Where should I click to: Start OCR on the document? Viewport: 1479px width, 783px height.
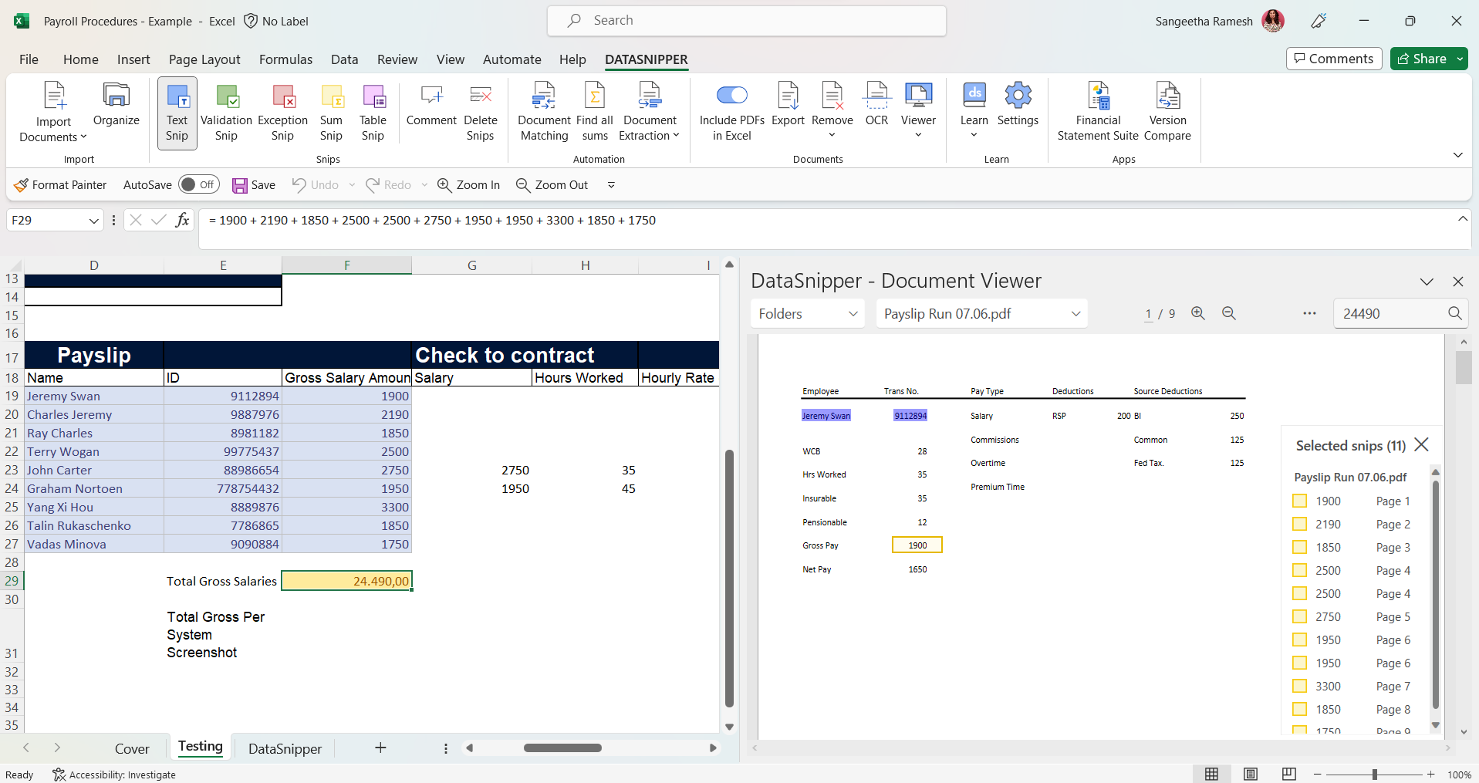876,108
